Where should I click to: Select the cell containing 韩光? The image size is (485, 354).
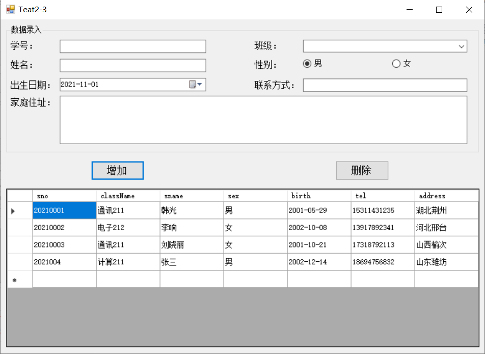[x=191, y=210]
